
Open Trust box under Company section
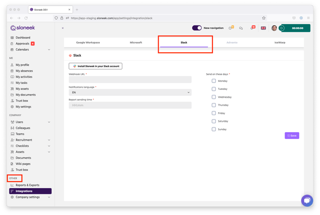[22, 170]
